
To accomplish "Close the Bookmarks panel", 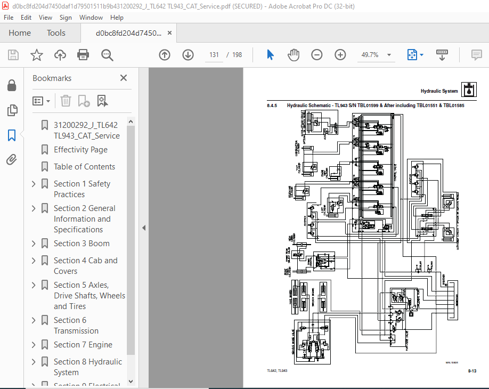I will pos(124,78).
